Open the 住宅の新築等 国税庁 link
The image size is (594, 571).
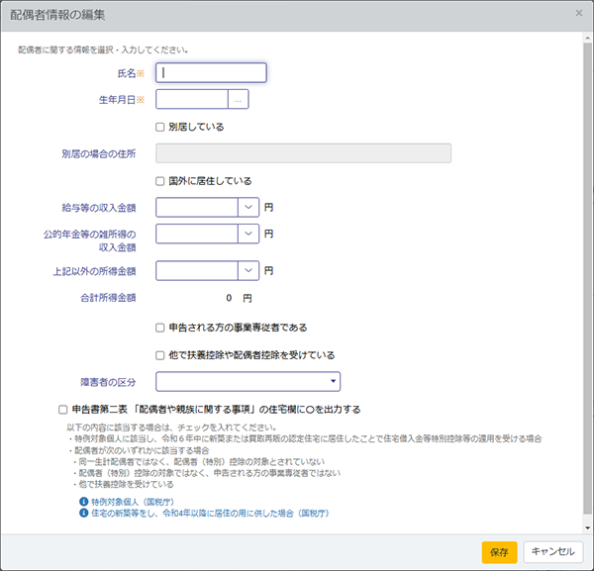click(210, 514)
